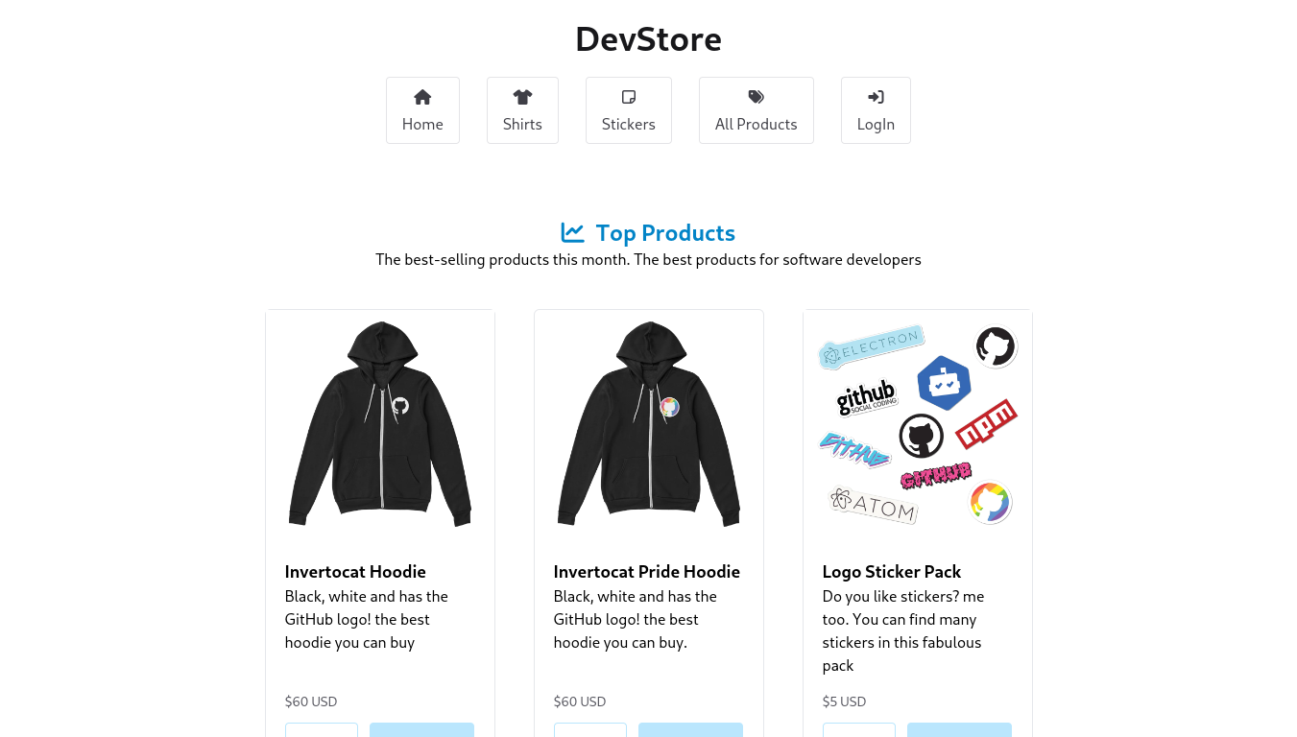Open the LogIn nav label
This screenshot has width=1297, height=737.
click(x=876, y=124)
